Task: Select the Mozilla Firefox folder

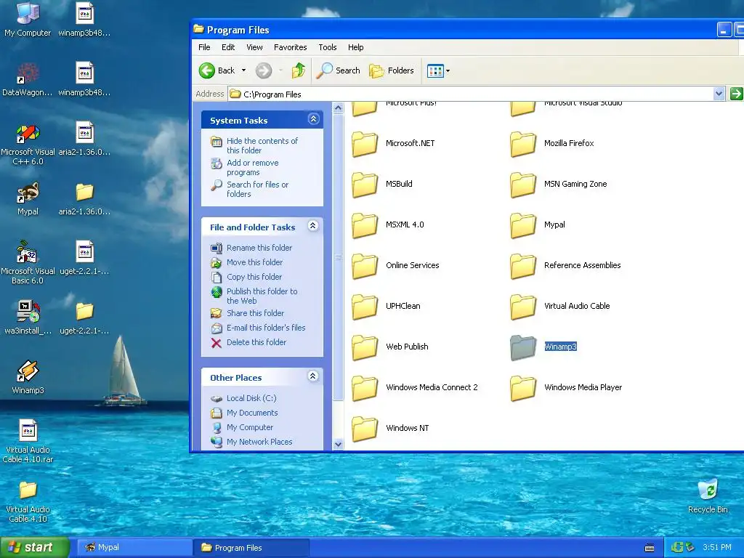Action: (x=552, y=143)
